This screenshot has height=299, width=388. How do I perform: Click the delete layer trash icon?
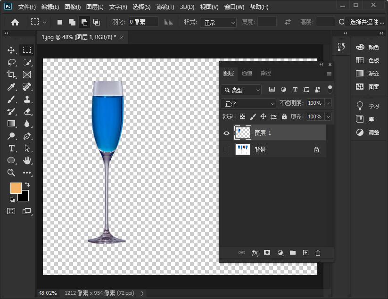[318, 253]
